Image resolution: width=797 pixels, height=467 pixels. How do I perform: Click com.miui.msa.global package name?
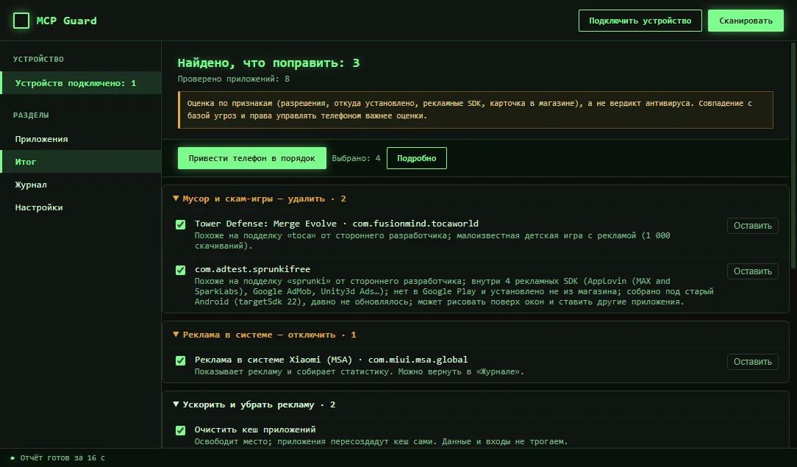pyautogui.click(x=418, y=360)
